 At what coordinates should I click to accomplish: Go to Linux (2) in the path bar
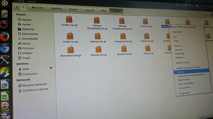pos(89,10)
